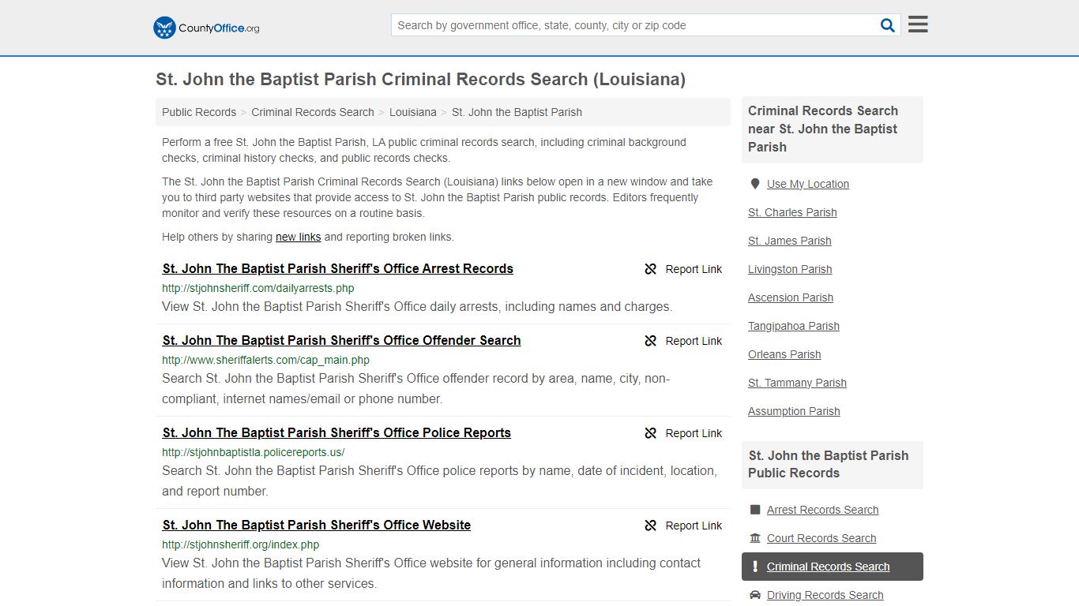Go to St. Charles Parish
The image size is (1079, 606).
click(792, 212)
